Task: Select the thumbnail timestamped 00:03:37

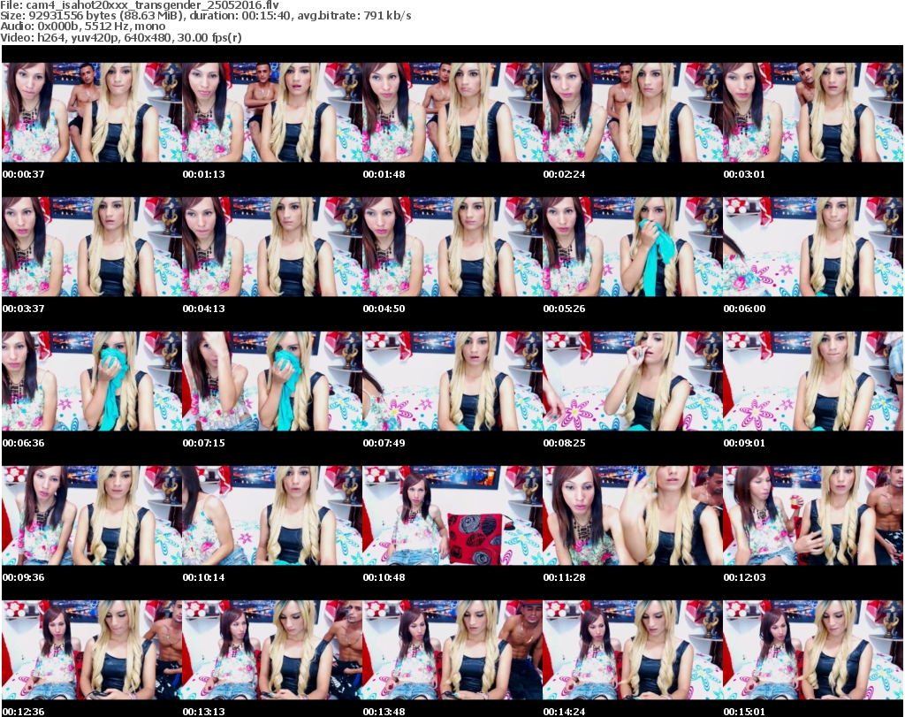Action: [92, 247]
